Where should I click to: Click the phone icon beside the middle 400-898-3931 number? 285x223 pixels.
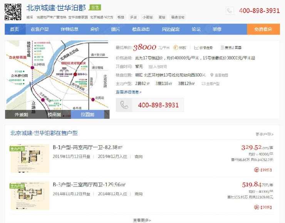tap(124, 105)
